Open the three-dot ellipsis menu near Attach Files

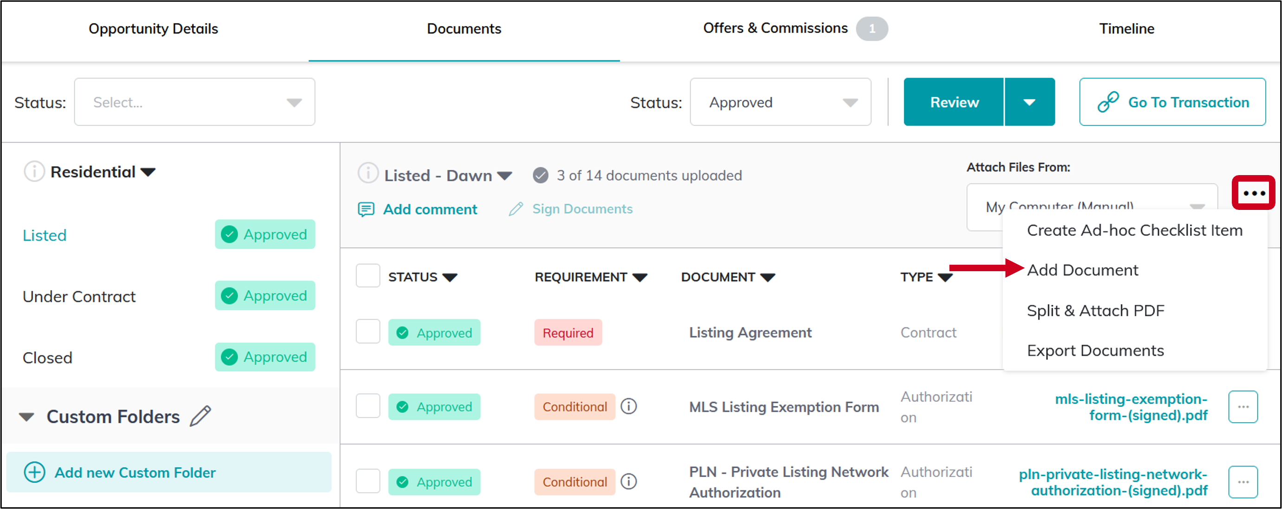[1253, 194]
